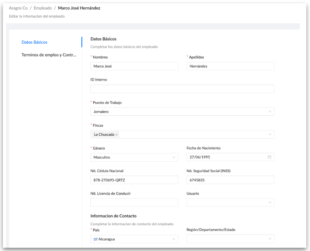
Task: Open the Género dropdown
Action: click(134, 157)
